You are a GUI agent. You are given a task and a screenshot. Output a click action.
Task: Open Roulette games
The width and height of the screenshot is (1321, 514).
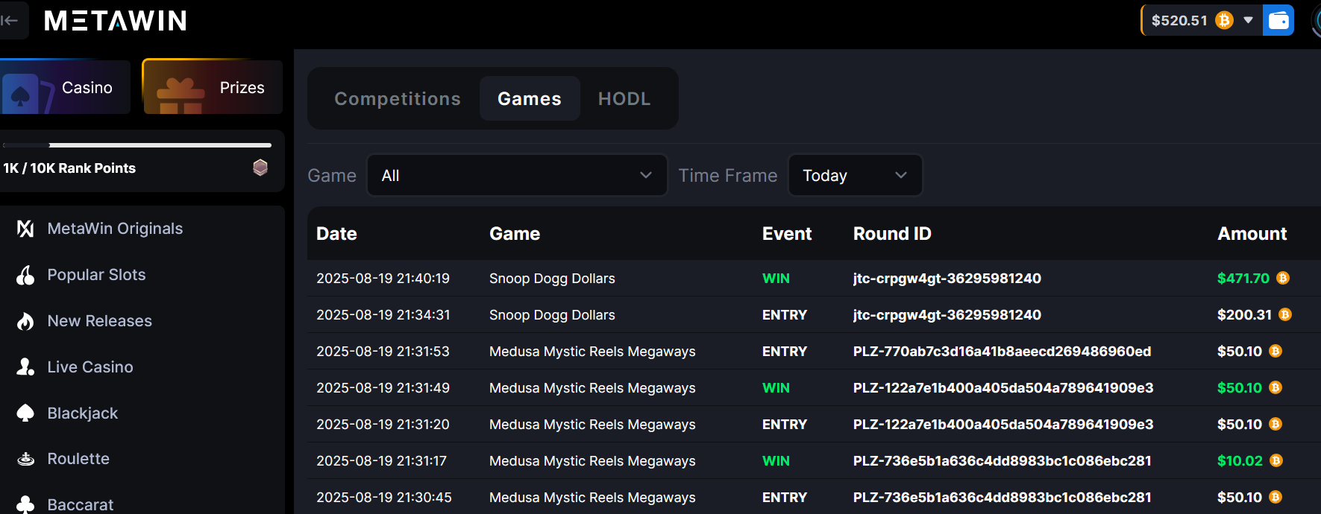point(78,459)
